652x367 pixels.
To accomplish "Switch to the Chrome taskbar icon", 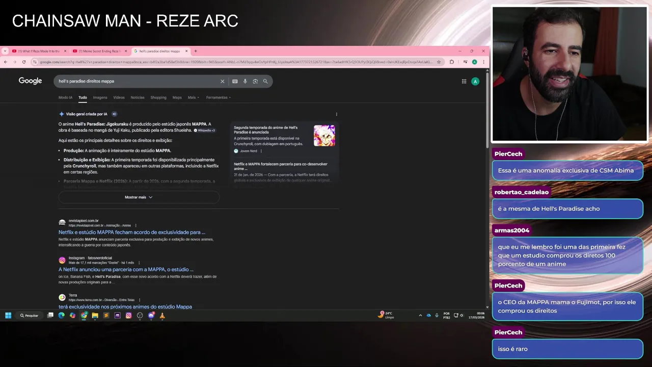I will 84,316.
